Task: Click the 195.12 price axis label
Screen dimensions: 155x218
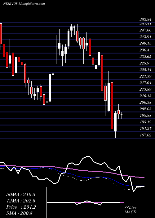Action: coord(145,122)
